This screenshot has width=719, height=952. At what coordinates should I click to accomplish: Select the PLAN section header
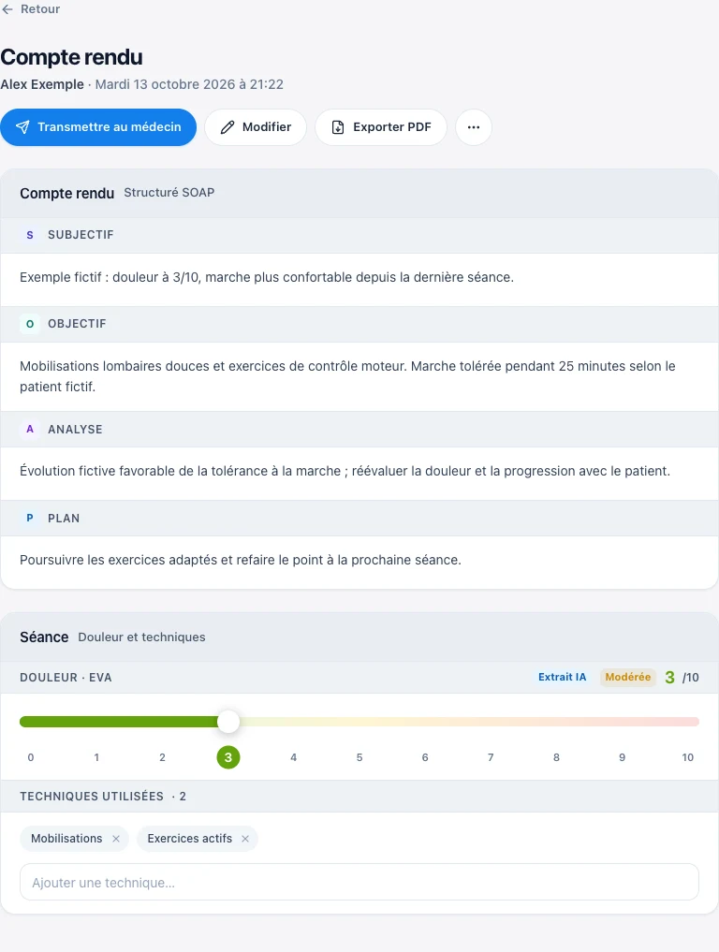(359, 519)
